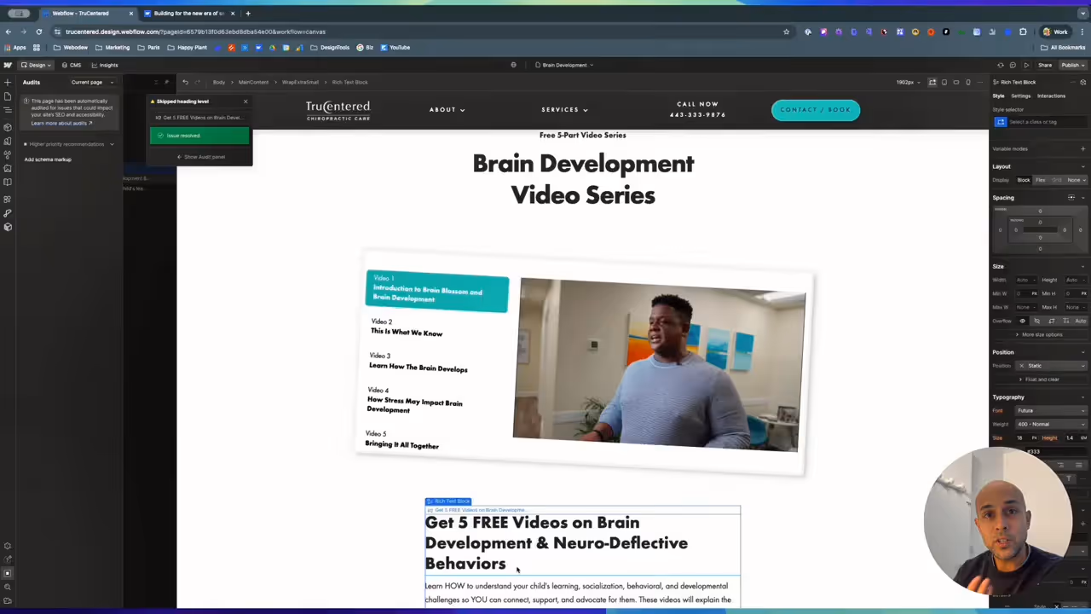The height and width of the screenshot is (614, 1091).
Task: Open the Publish dropdown
Action: (1072, 65)
